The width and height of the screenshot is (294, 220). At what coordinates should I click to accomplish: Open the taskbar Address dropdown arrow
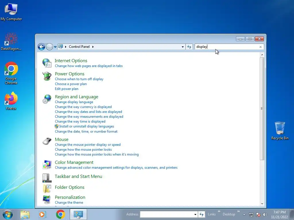[x=195, y=214]
